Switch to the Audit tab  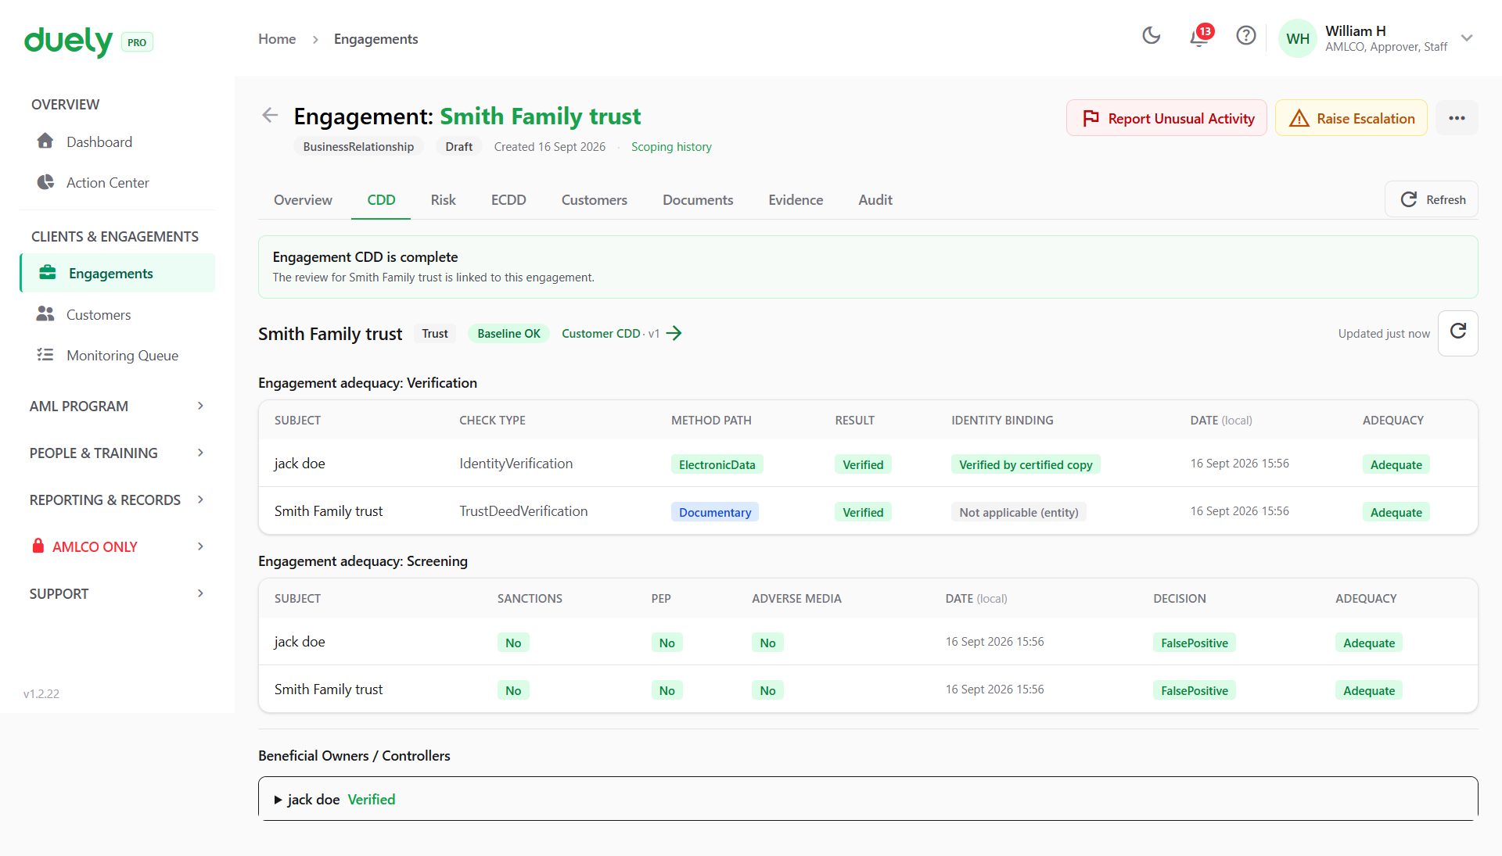(x=875, y=200)
